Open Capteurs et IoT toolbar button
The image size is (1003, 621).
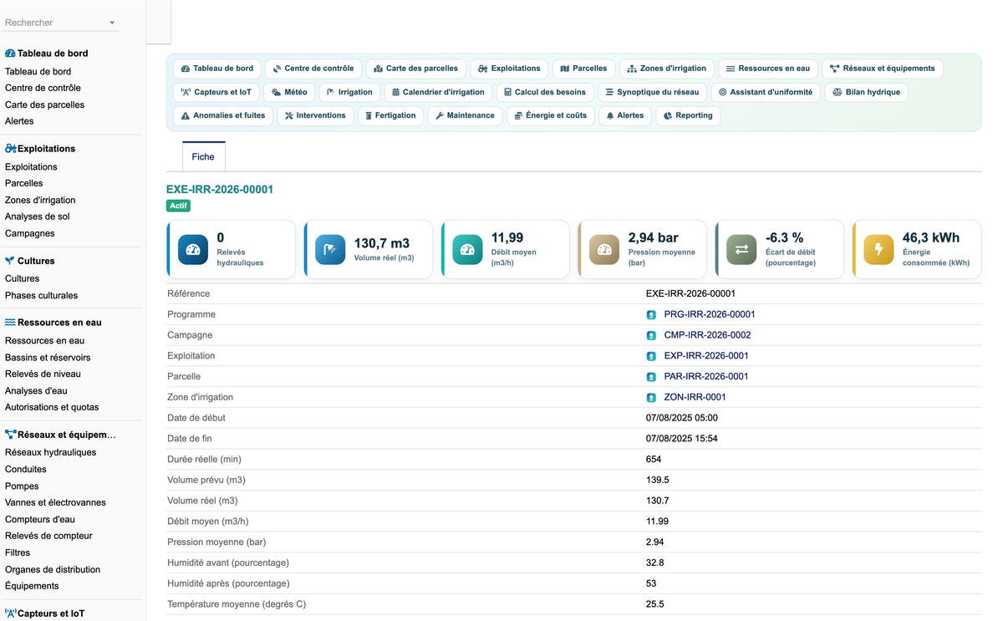(x=216, y=92)
